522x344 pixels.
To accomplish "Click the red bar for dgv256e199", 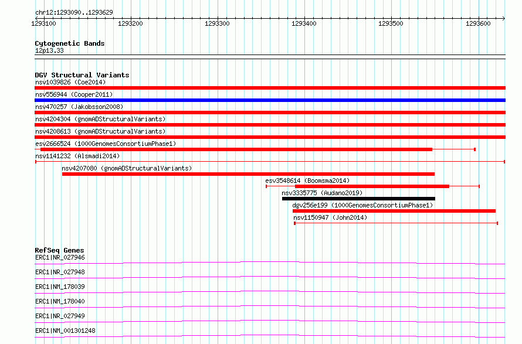I will pyautogui.click(x=394, y=211).
